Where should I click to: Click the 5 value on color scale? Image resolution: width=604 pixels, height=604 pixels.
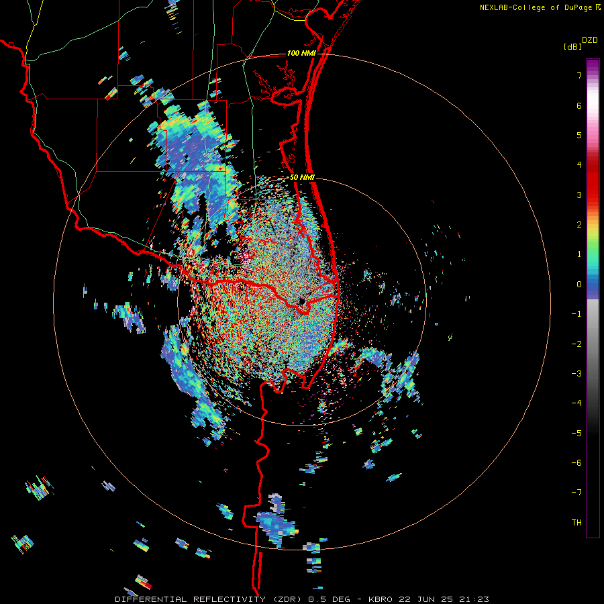[x=579, y=135]
